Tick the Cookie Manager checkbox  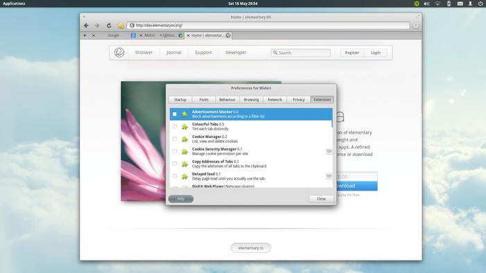pyautogui.click(x=174, y=139)
